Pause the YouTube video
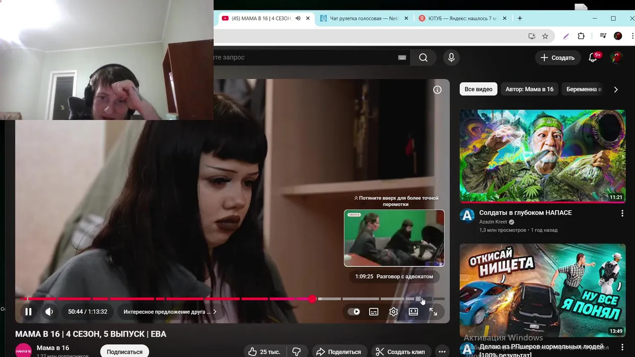 pyautogui.click(x=28, y=312)
